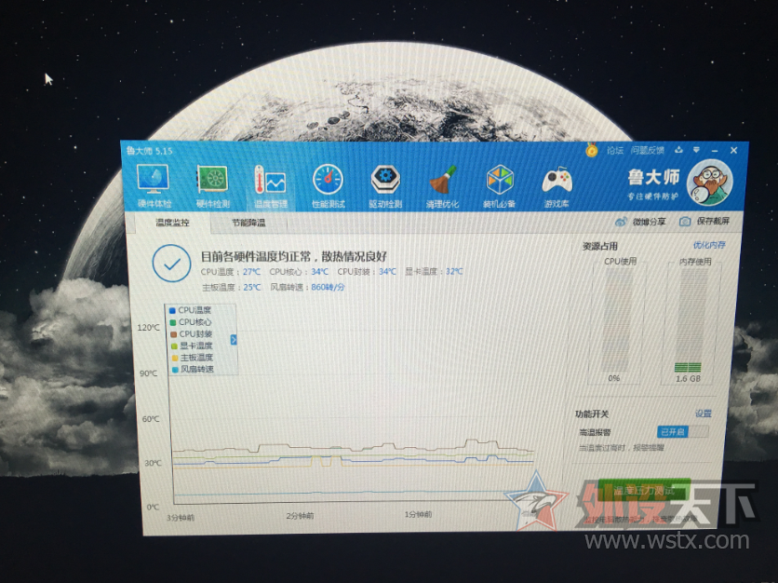778x583 pixels.
Task: Toggle CPU温度 line in chart legend
Action: point(189,310)
